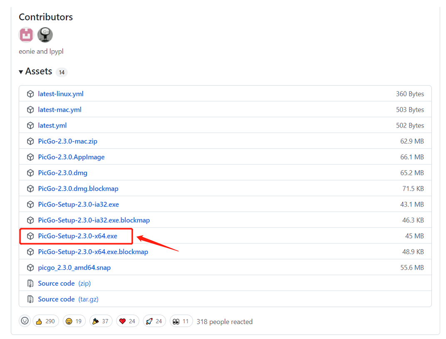Download latest.yml file
446x339 pixels.
[52, 125]
